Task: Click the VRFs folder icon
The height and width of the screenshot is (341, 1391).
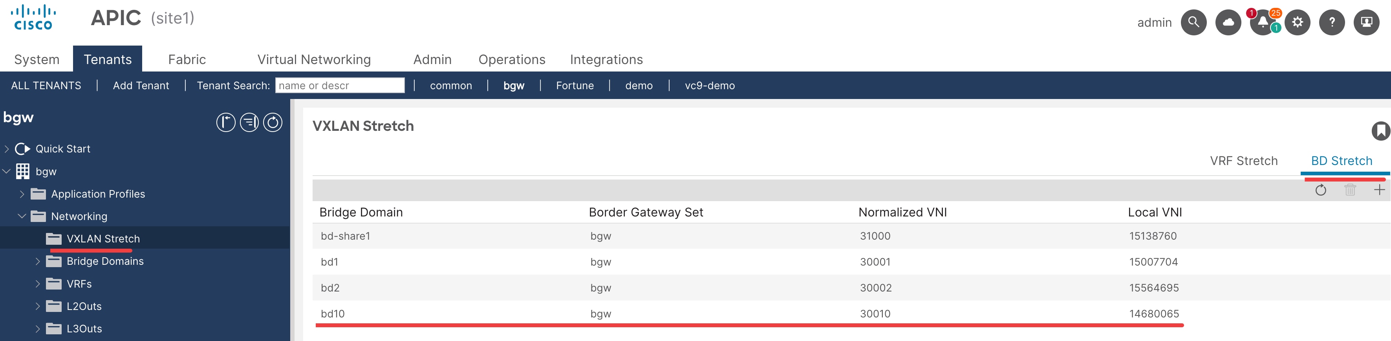Action: (x=54, y=283)
